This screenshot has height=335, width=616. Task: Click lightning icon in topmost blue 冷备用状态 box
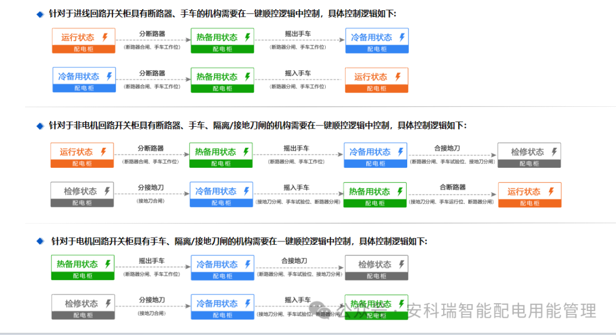click(402, 37)
